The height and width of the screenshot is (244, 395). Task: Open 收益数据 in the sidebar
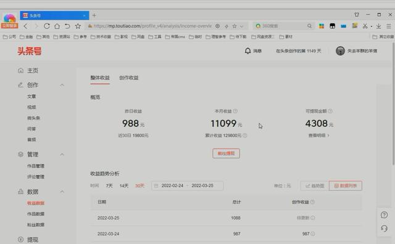click(x=36, y=203)
